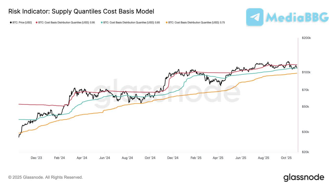The width and height of the screenshot is (333, 187).
Task: Click the Apr '24 x-axis date label
Action: tap(82, 158)
